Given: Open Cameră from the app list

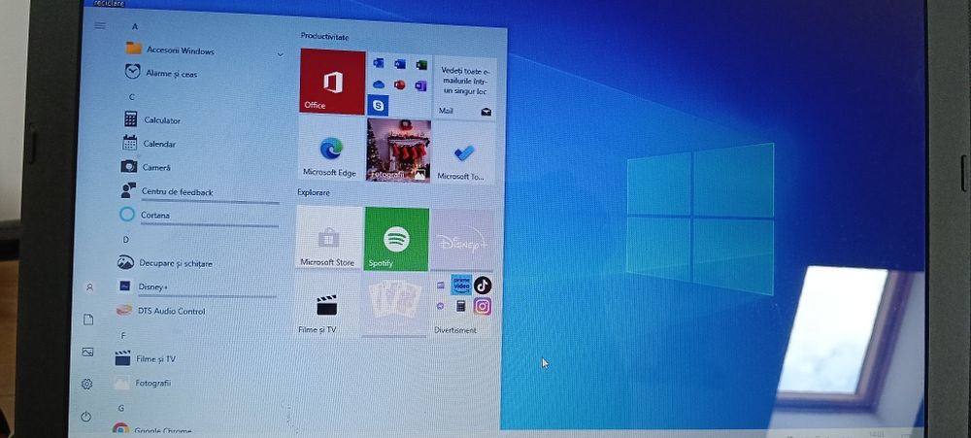Looking at the screenshot, I should [200, 167].
